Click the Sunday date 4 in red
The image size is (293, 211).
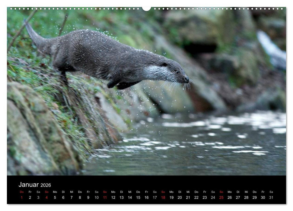(x=46, y=197)
